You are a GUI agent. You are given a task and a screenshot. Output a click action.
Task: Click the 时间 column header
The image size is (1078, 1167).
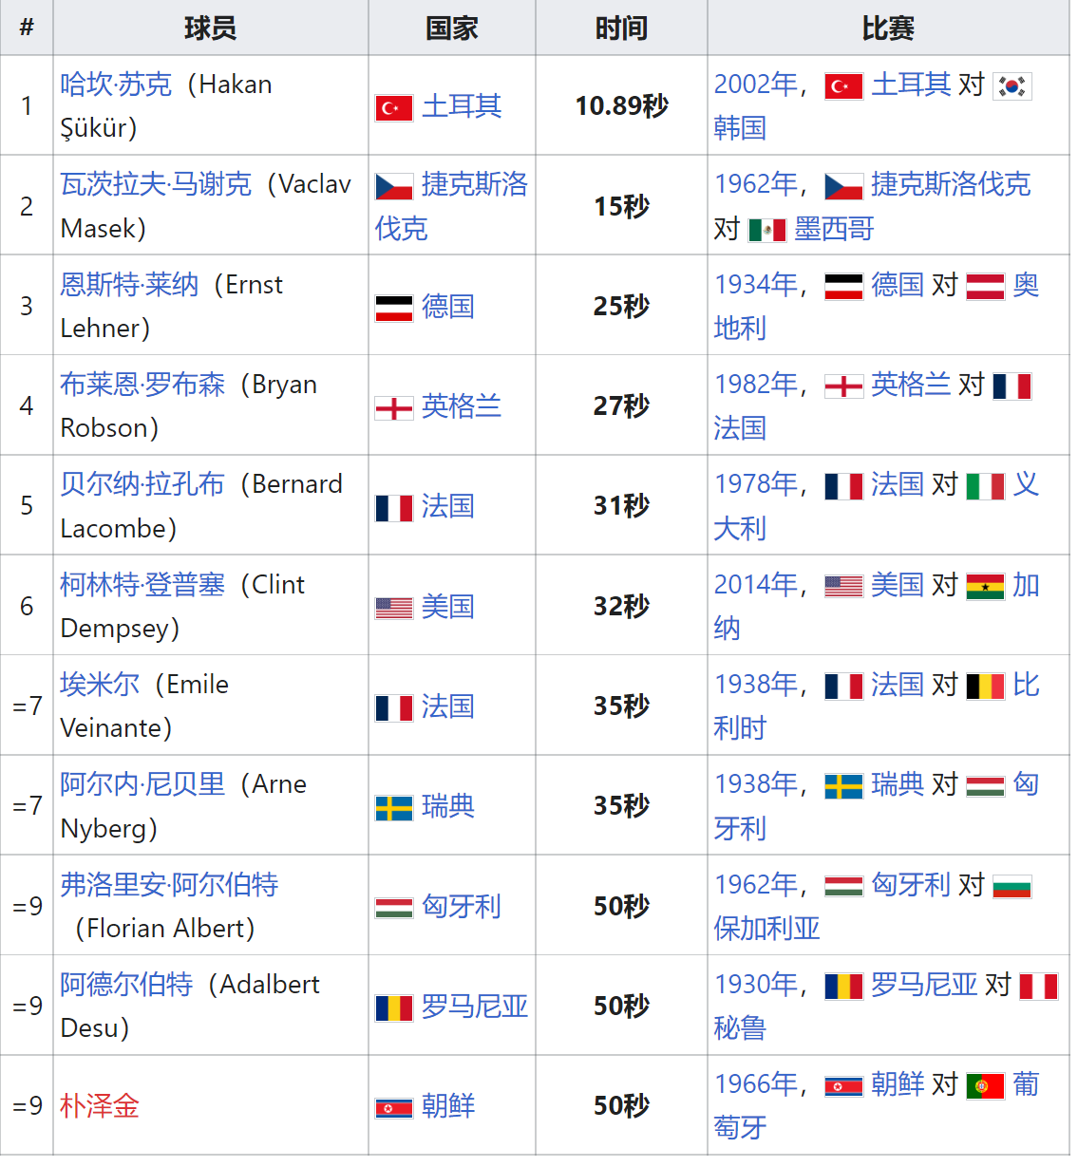pos(622,28)
